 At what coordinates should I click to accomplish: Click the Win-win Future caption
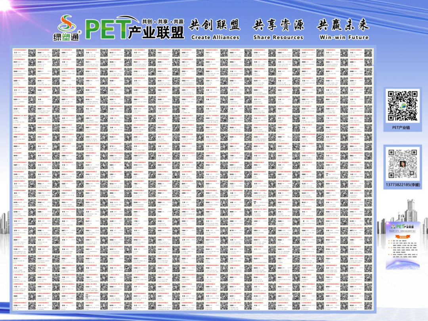tap(344, 37)
